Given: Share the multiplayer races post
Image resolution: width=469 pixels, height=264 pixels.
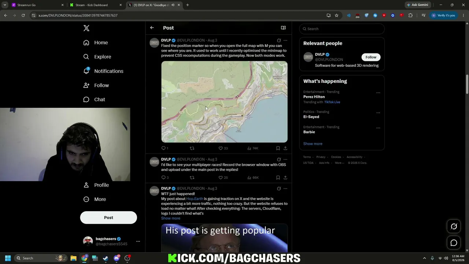Looking at the screenshot, I should point(285,177).
